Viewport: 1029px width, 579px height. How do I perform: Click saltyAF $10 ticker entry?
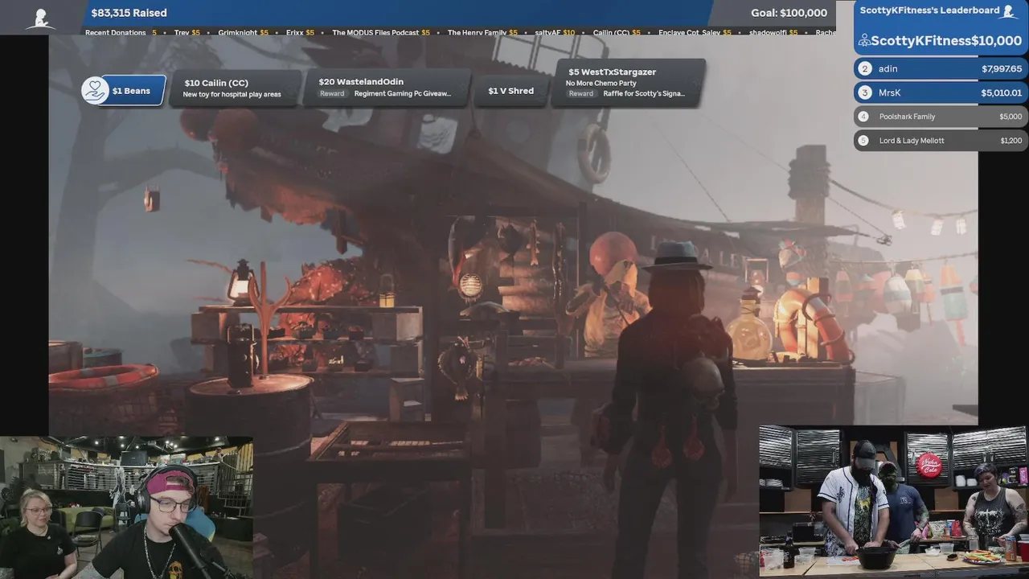click(x=555, y=33)
